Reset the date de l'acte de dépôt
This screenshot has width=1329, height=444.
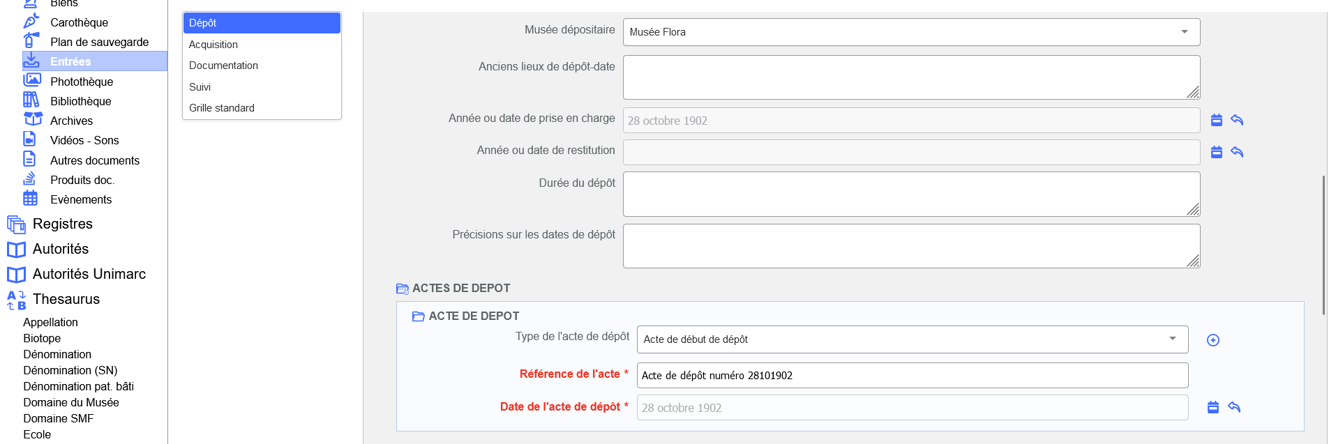1234,407
